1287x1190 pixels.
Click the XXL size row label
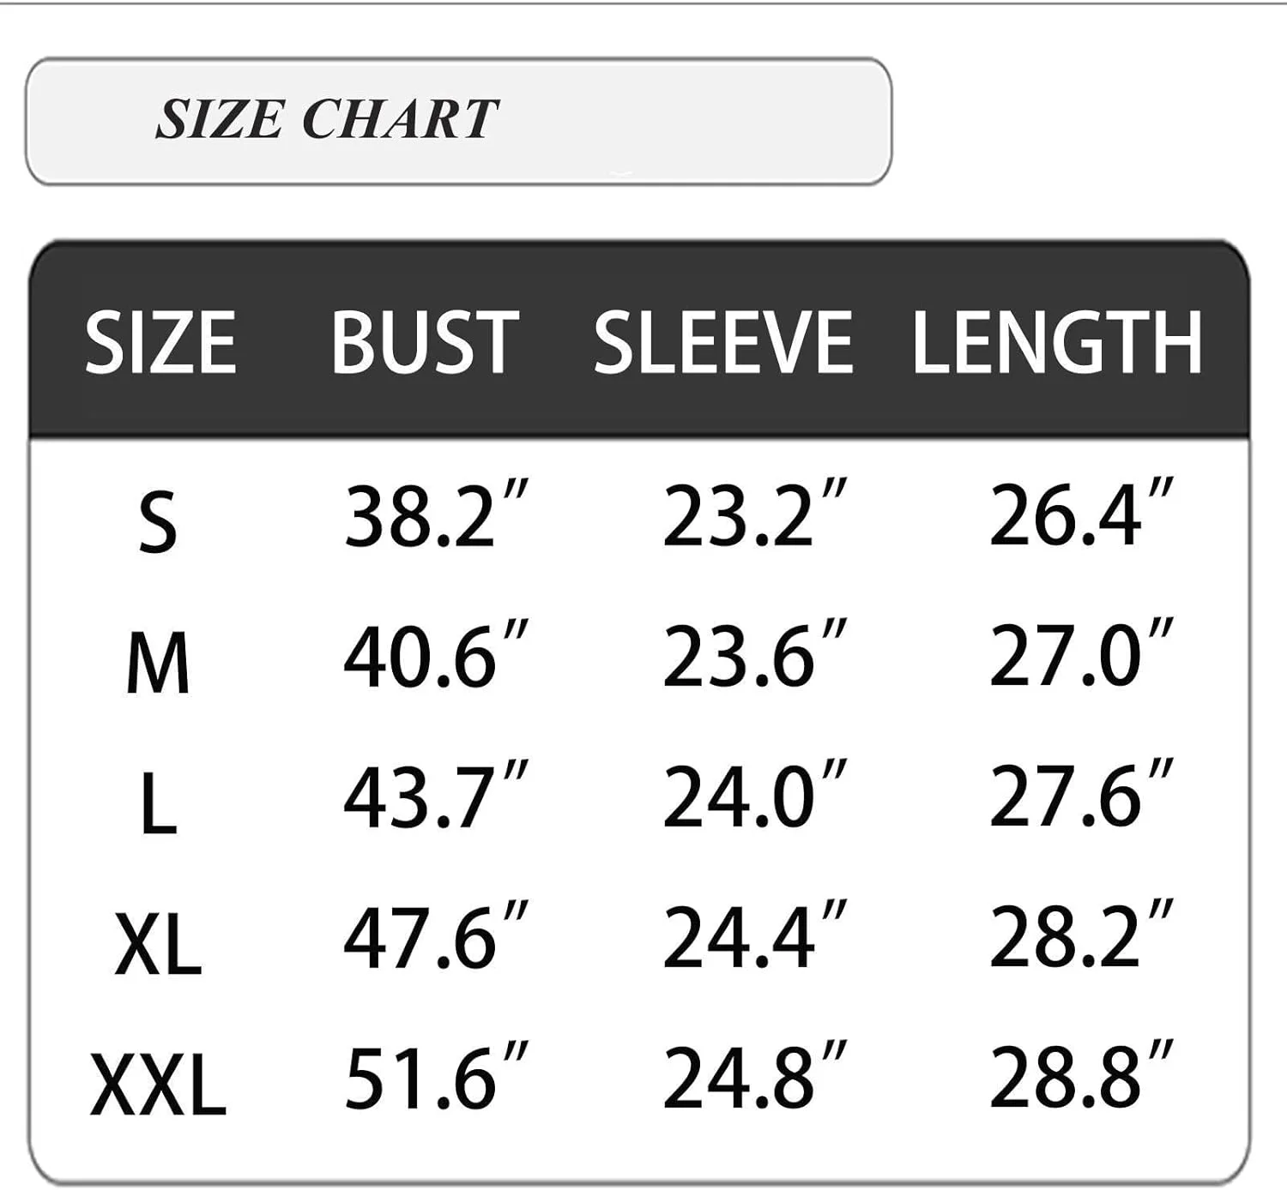(x=158, y=1085)
